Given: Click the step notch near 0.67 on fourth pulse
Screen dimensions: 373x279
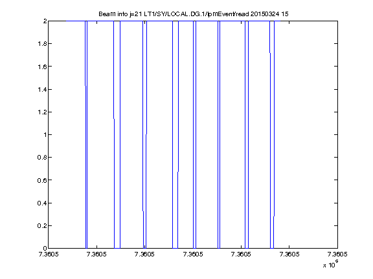Looking at the screenshot, I should (178, 172).
